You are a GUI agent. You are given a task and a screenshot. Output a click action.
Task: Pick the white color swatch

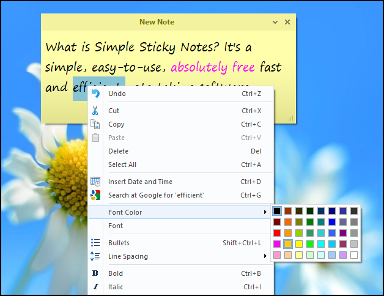coord(354,255)
